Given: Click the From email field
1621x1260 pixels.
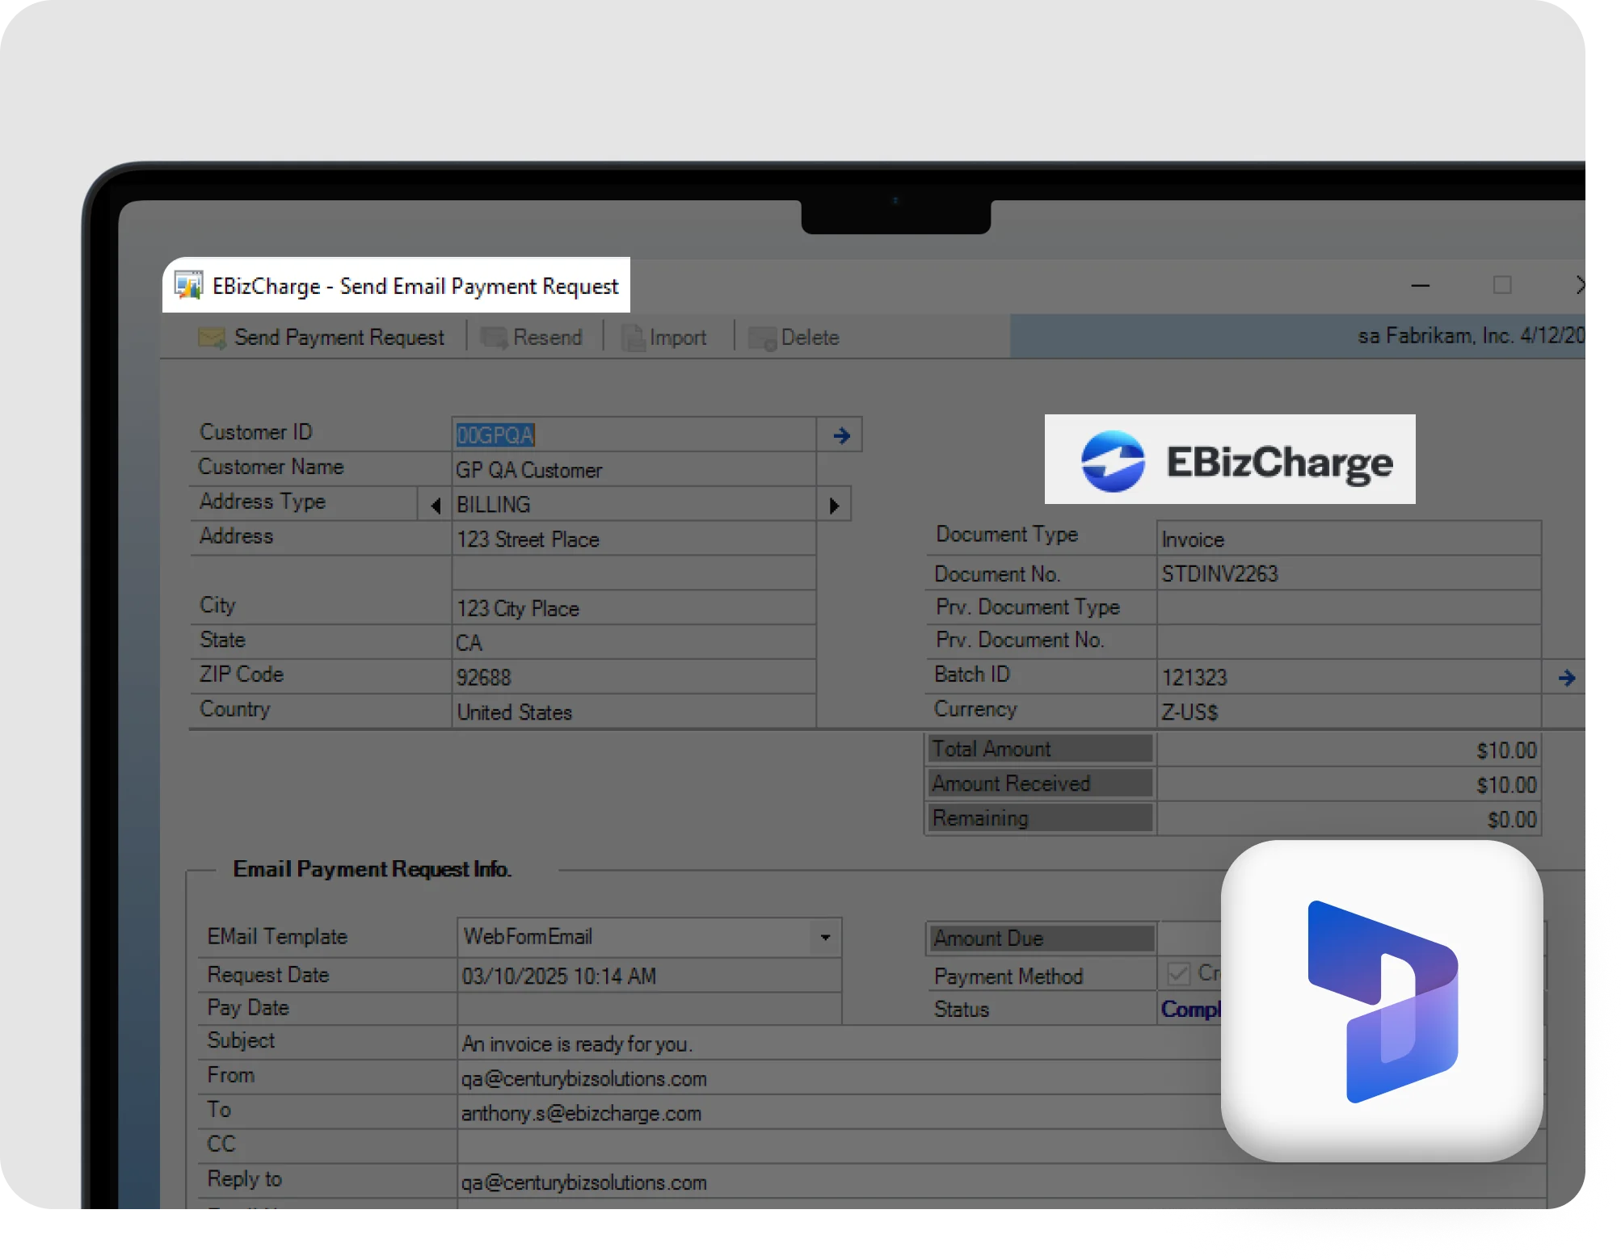Looking at the screenshot, I should tap(839, 1078).
